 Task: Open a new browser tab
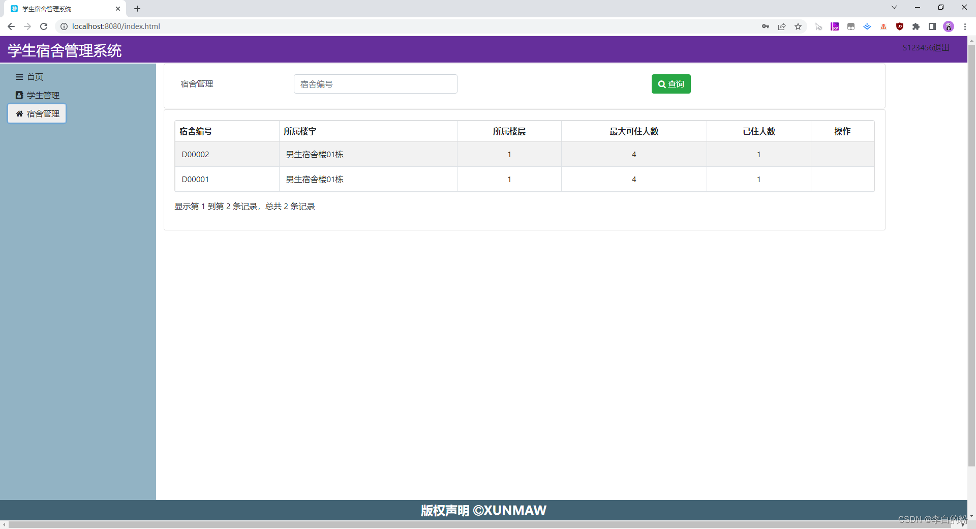click(x=137, y=9)
